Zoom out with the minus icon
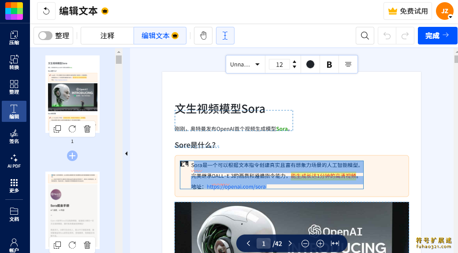458x253 pixels. 305,243
